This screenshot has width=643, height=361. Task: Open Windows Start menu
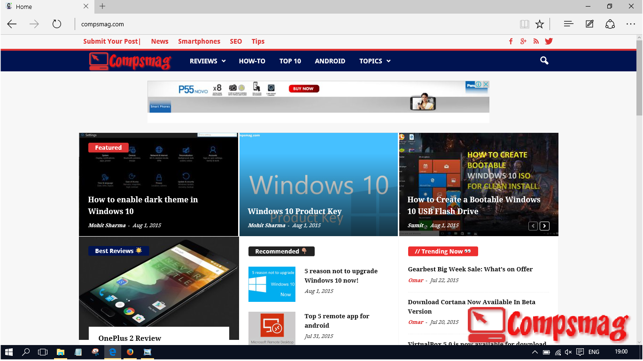8,352
